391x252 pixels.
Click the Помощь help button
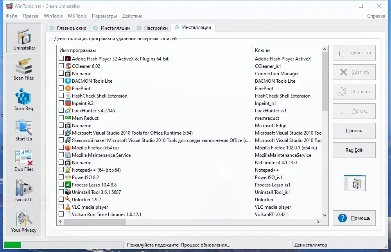(354, 218)
